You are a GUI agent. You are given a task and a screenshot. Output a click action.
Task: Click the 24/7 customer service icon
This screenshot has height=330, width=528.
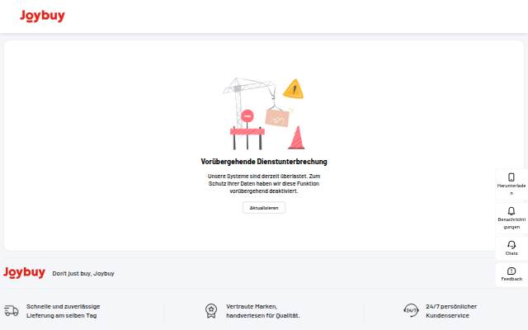click(x=411, y=310)
